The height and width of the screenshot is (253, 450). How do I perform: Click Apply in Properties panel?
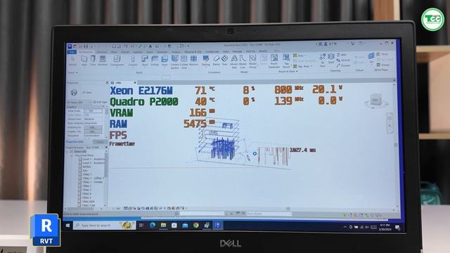[x=100, y=142]
